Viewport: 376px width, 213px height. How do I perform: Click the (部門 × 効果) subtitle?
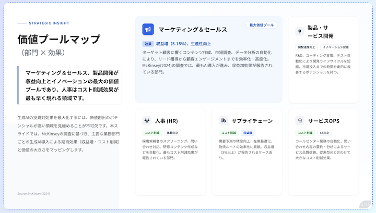[43, 53]
